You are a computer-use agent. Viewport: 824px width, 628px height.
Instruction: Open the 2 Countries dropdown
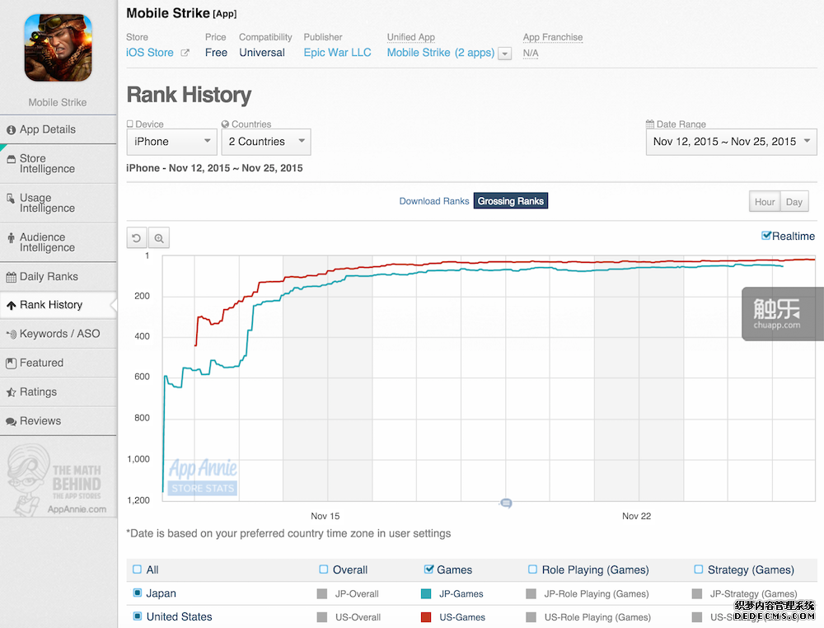tap(266, 142)
